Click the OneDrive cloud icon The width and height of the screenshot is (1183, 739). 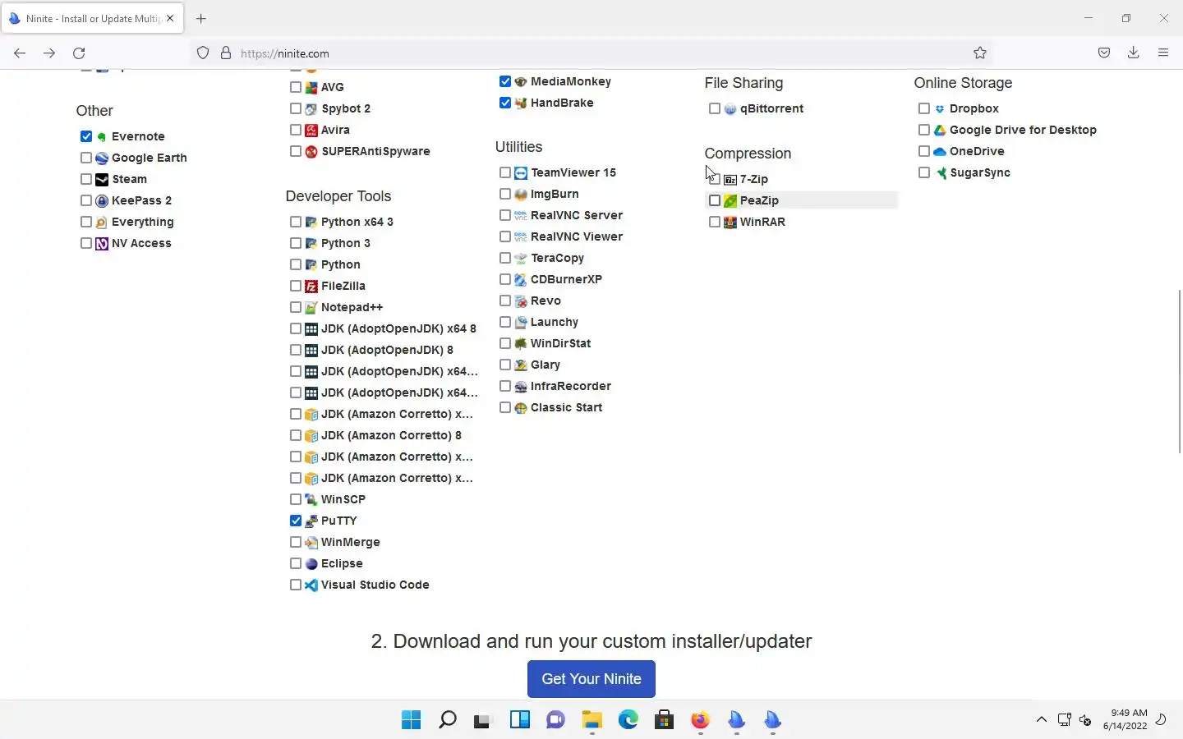pyautogui.click(x=940, y=151)
